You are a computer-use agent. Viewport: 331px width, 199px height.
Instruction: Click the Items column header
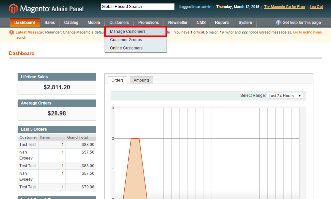52,137
